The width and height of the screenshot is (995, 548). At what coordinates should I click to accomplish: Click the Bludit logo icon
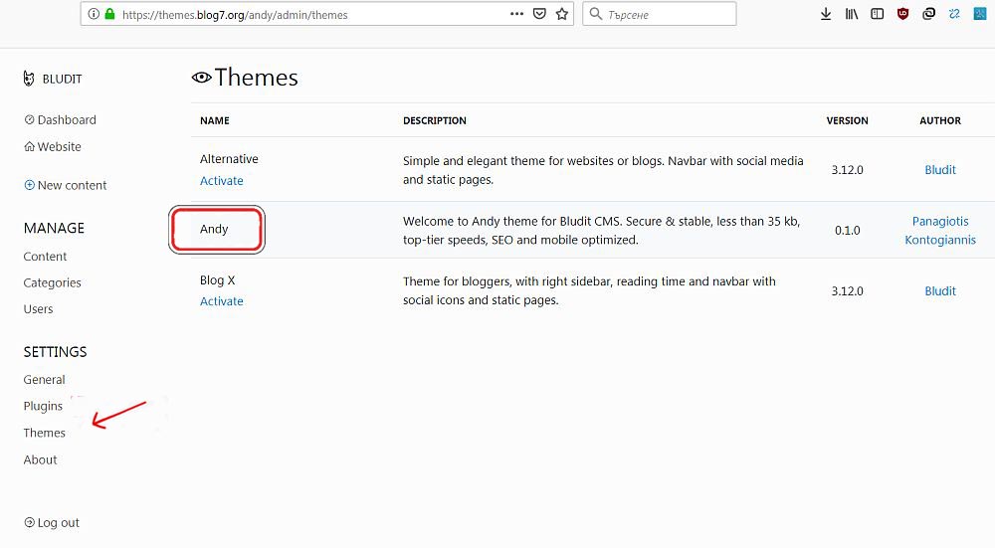tap(29, 79)
